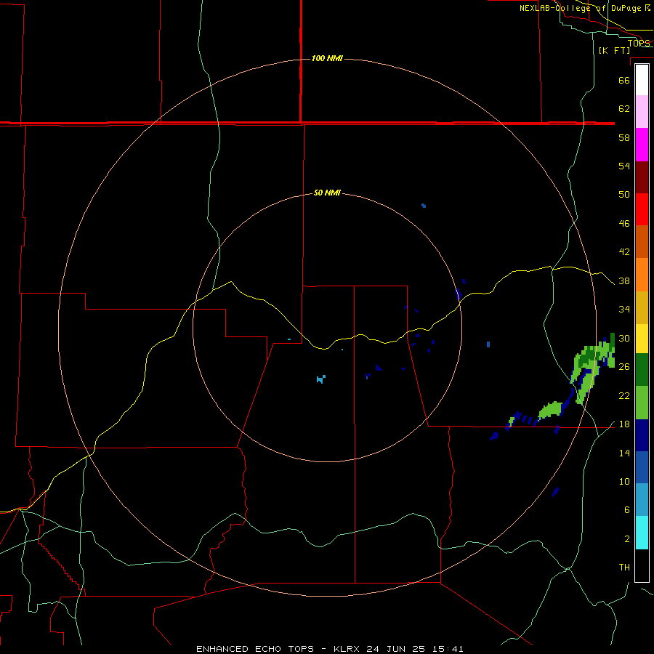The height and width of the screenshot is (654, 654).
Task: Click the bright red legend swatch near 46
Action: tap(642, 209)
